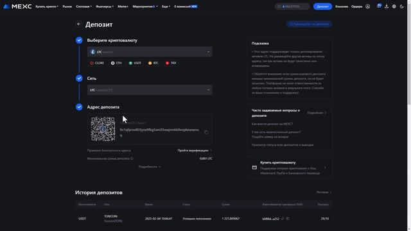Screen dimensions: 411x231
Task: Open the messages icon with notification badge
Action: click(379, 6)
